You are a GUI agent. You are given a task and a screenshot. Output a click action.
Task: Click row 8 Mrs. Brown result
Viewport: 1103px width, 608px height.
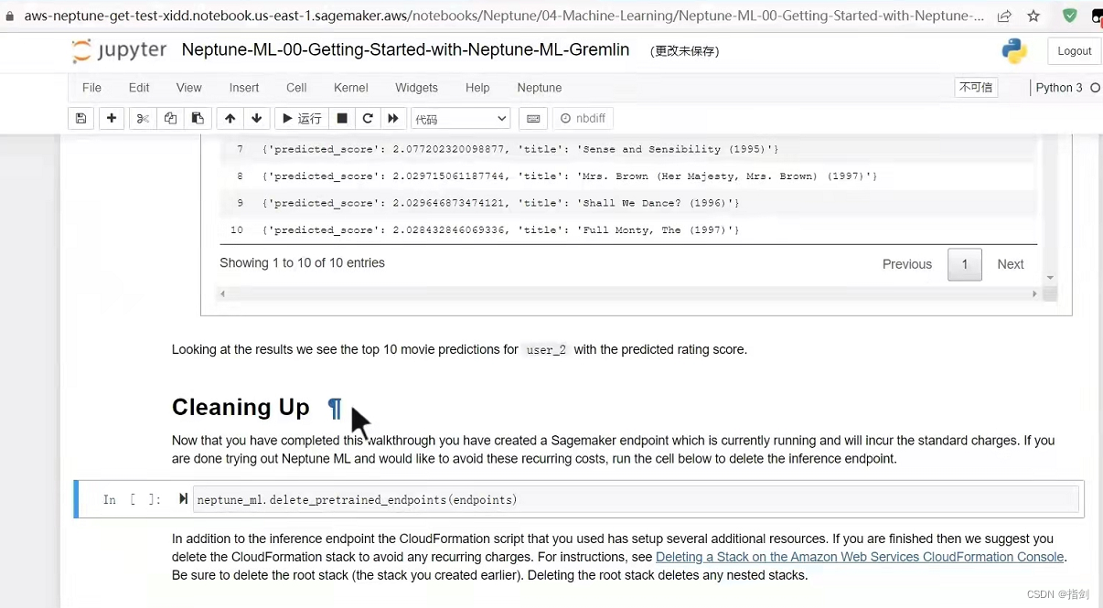628,176
